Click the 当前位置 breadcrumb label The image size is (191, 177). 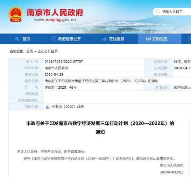click(17, 51)
